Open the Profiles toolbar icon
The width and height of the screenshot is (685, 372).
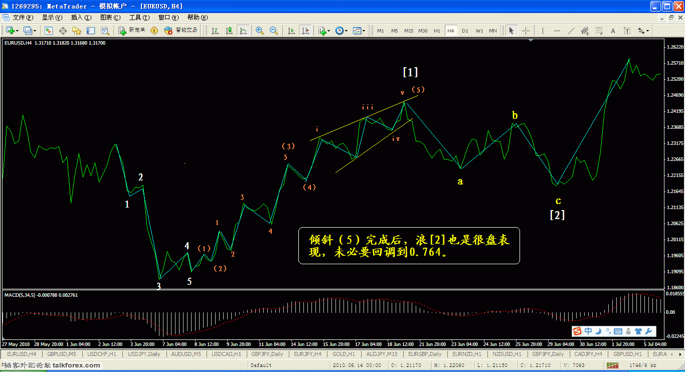27,31
